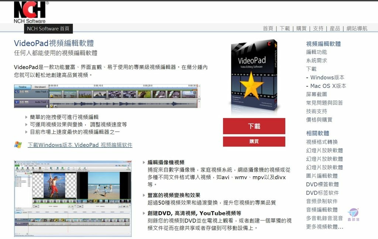Open 圖片編輯軟體 in sidebar

(322, 176)
